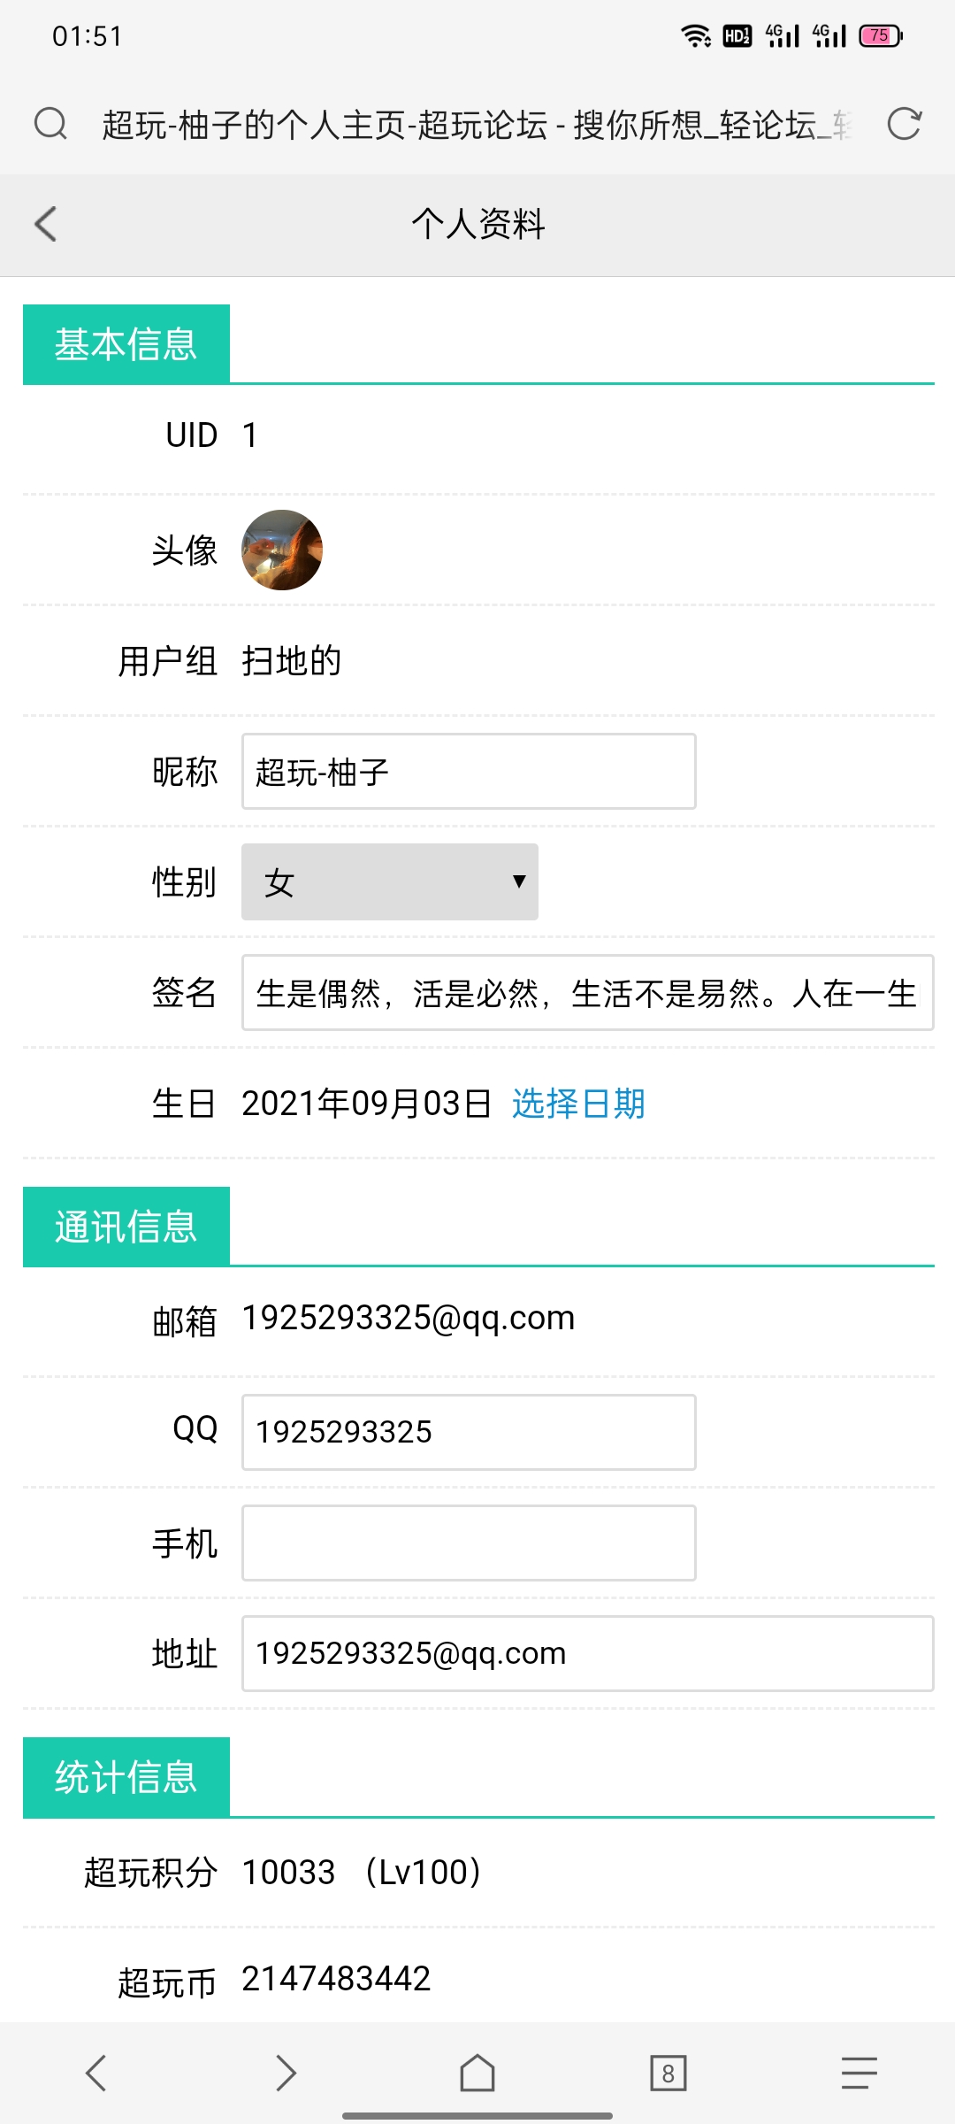Reload the page with refresh icon
The height and width of the screenshot is (2124, 955).
coord(904,124)
